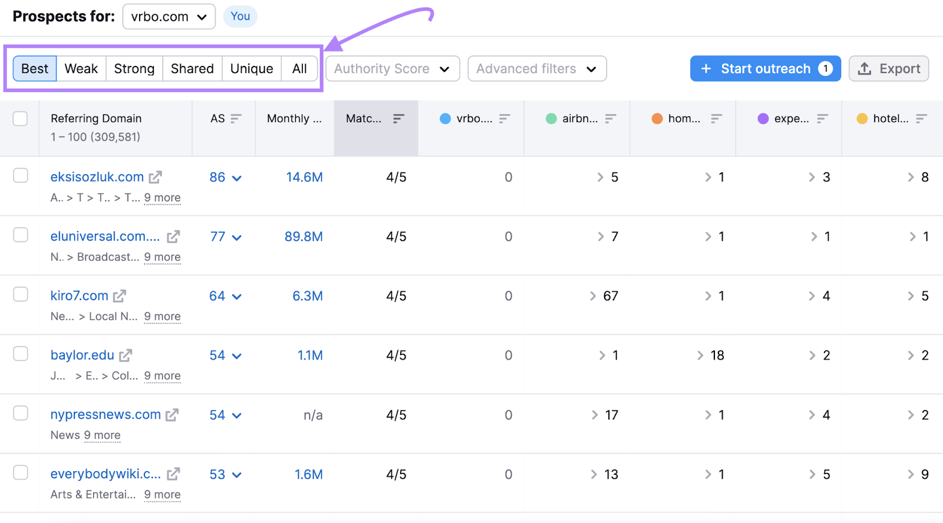
Task: Tick the checkbox for baylor.edu
Action: click(x=21, y=353)
